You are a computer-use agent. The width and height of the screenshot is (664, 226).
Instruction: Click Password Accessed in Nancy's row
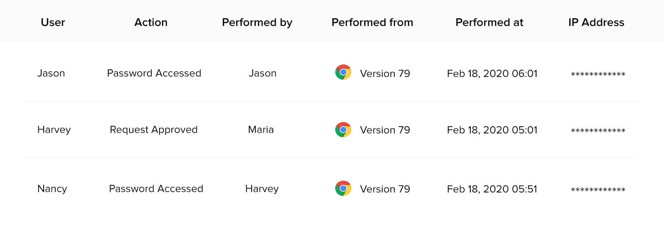[x=156, y=188]
